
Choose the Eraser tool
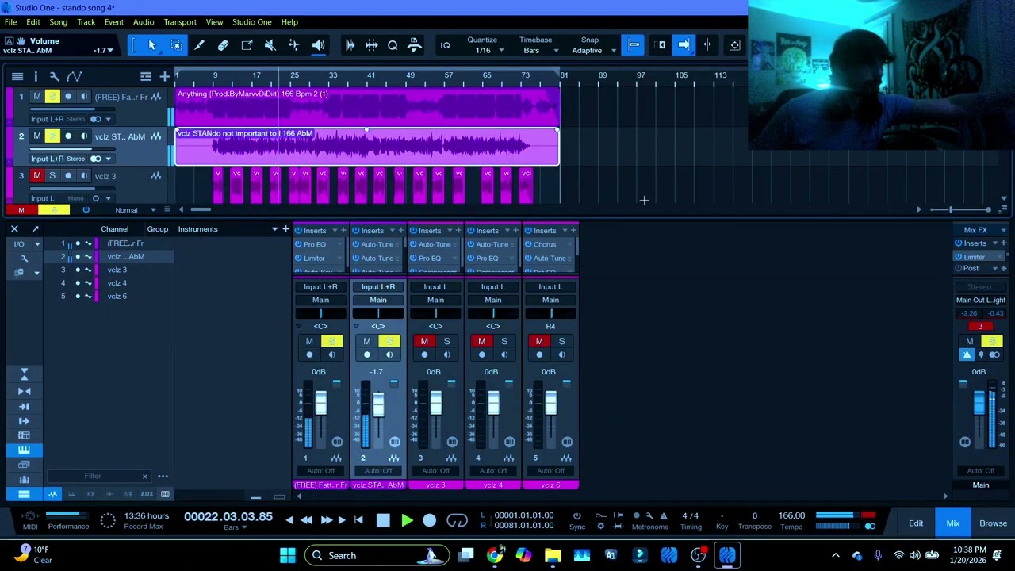(223, 45)
